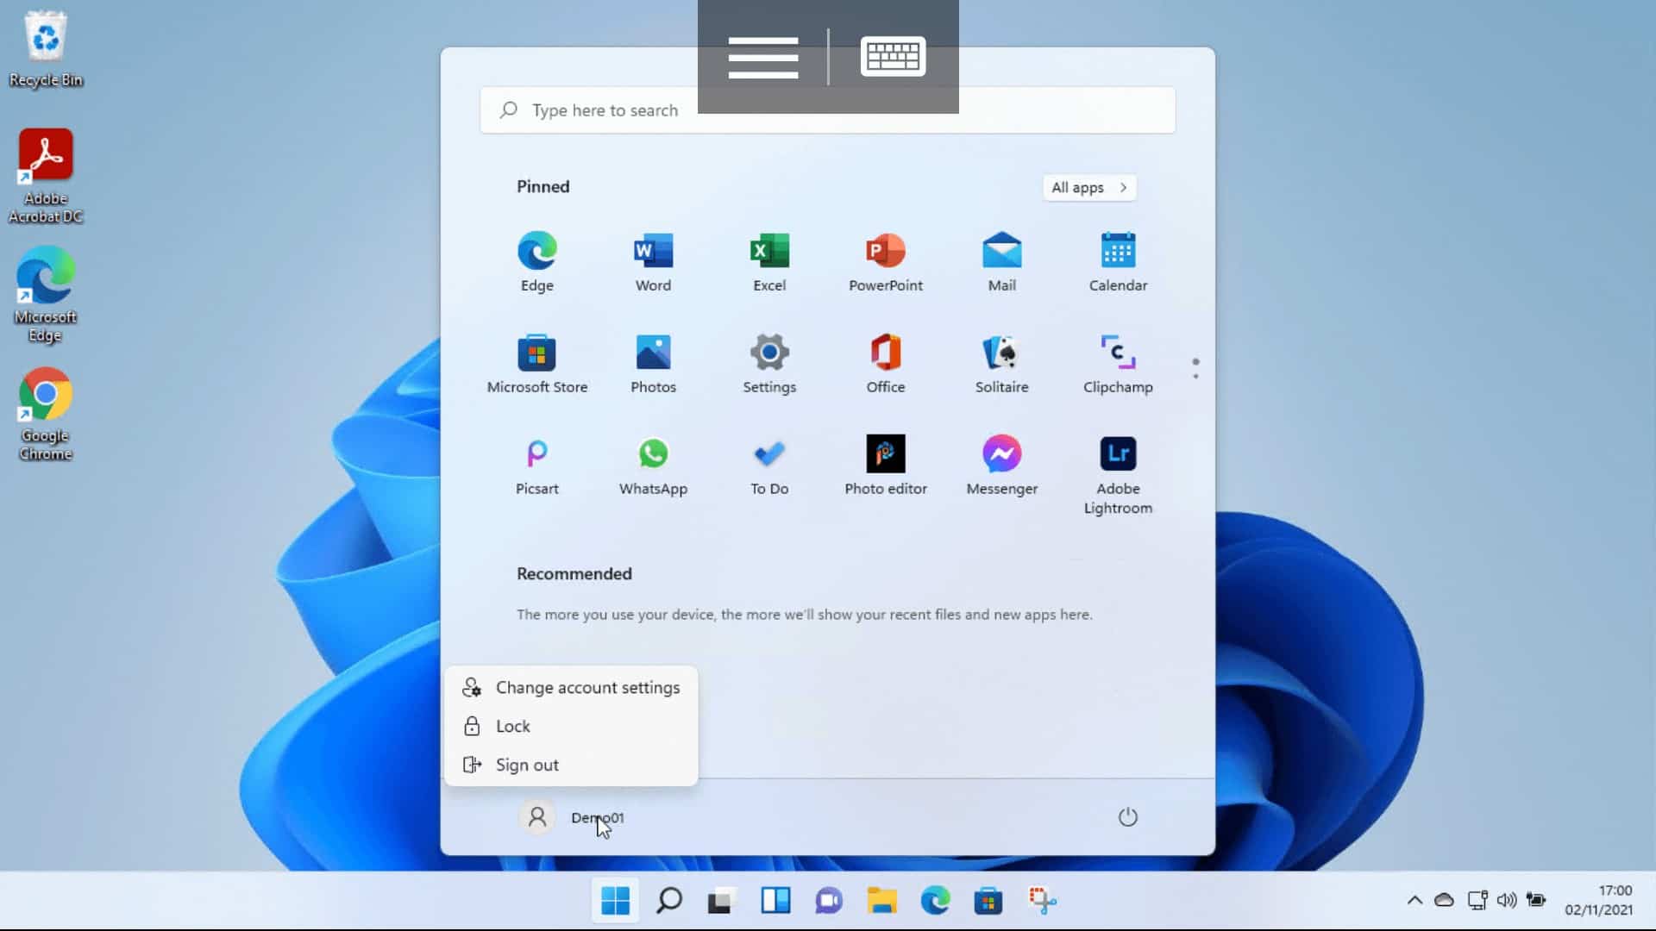
Task: Open the Mail app
Action: (1001, 262)
